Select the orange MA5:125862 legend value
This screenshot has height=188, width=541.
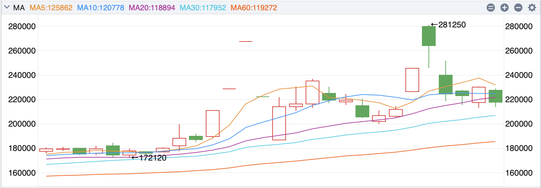point(51,8)
